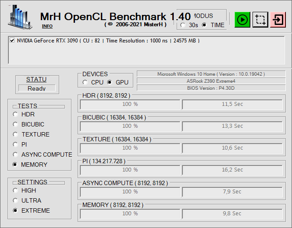Select the 30s mode radio button
This screenshot has width=292, height=228.
pyautogui.click(x=183, y=25)
